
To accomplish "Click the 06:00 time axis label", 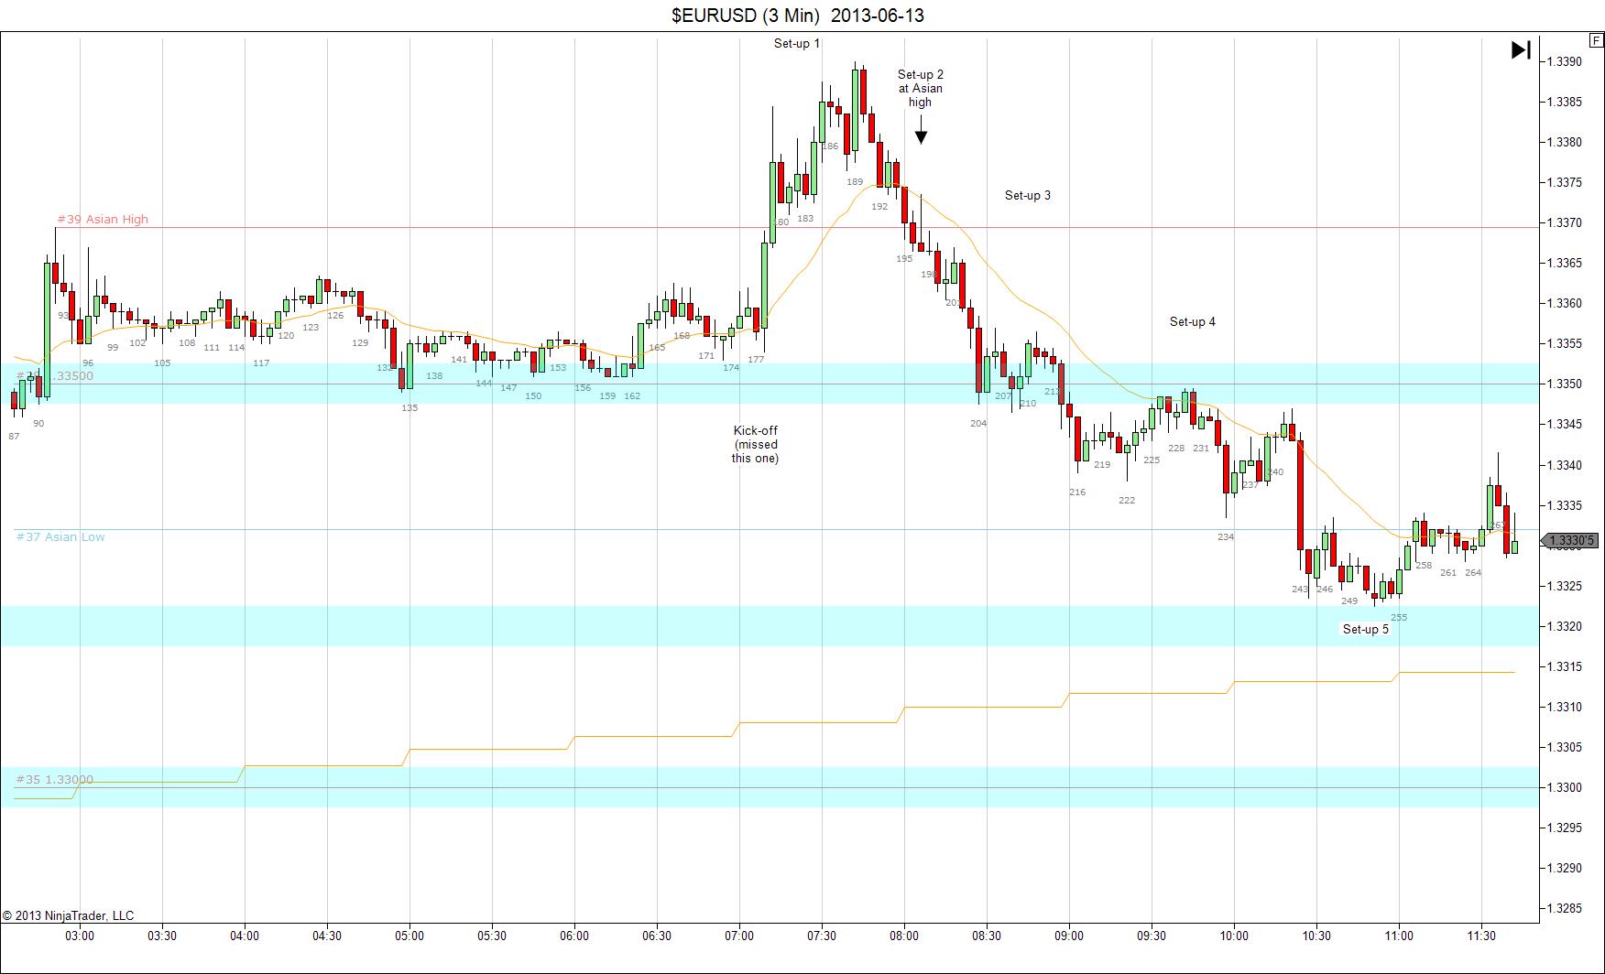I will [x=574, y=936].
